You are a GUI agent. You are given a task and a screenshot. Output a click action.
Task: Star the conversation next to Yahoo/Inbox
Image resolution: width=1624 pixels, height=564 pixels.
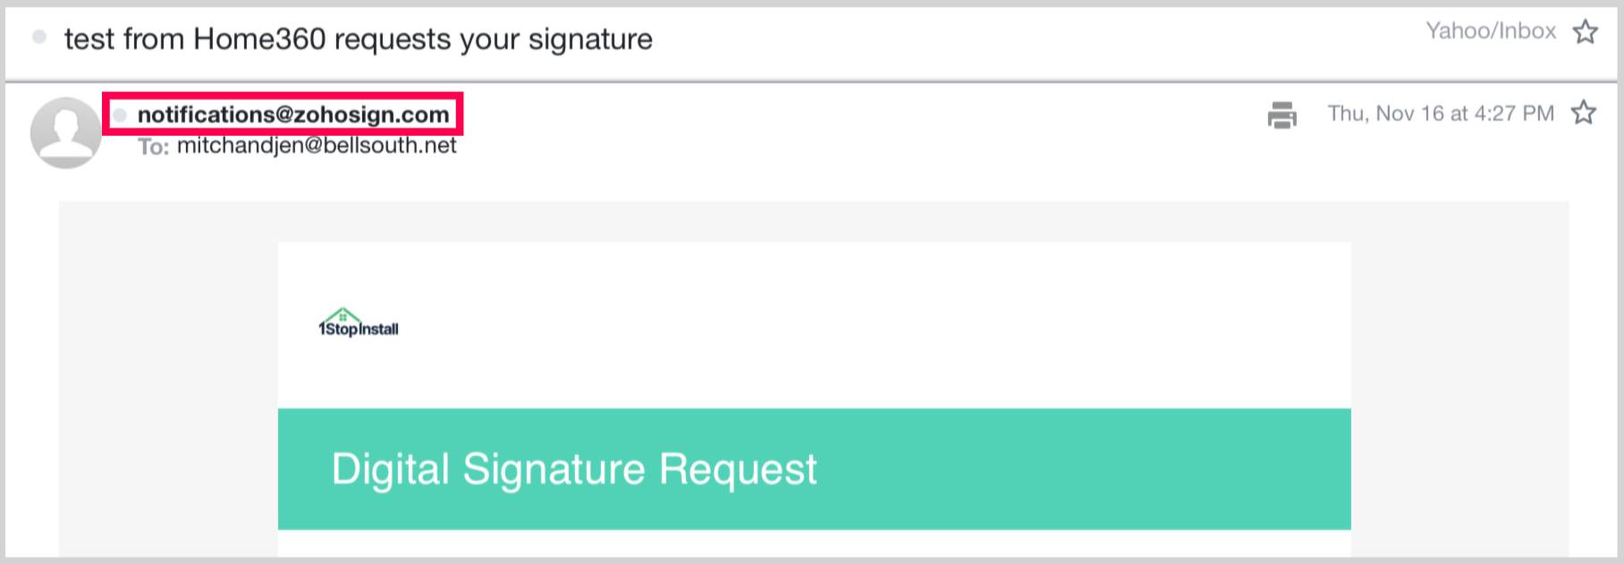[x=1586, y=32]
